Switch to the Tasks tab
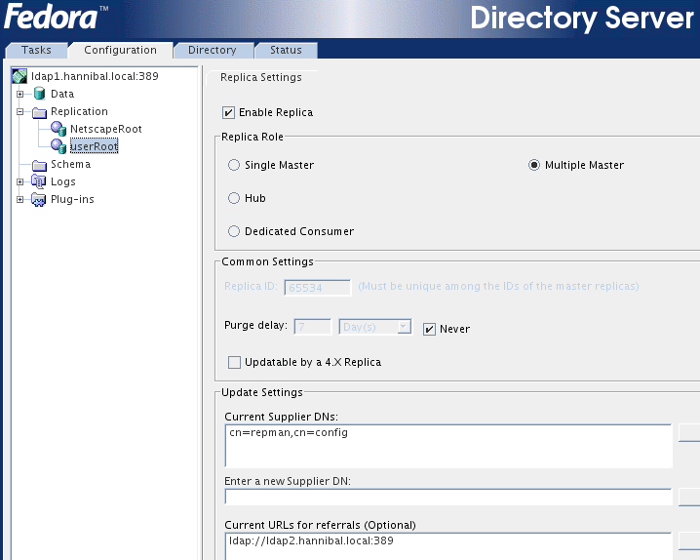This screenshot has width=700, height=560. pos(36,50)
